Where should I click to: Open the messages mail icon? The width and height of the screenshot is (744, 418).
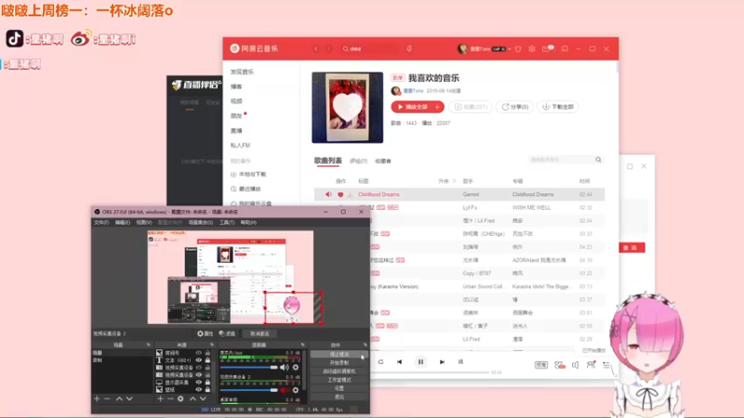pyautogui.click(x=547, y=49)
